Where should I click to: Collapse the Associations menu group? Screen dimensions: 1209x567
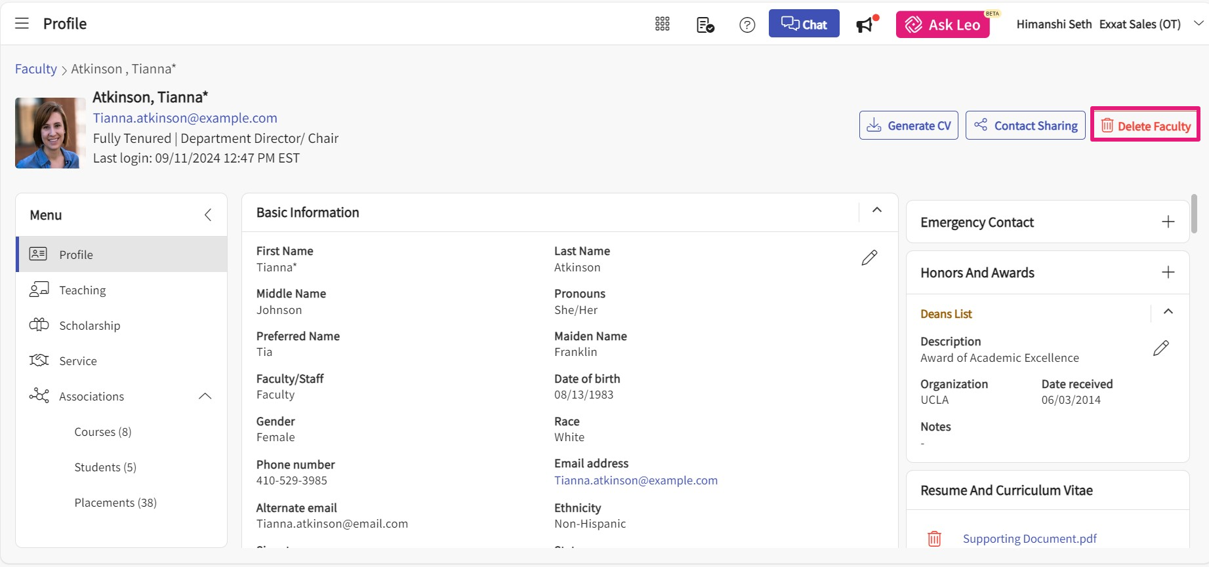pos(205,397)
